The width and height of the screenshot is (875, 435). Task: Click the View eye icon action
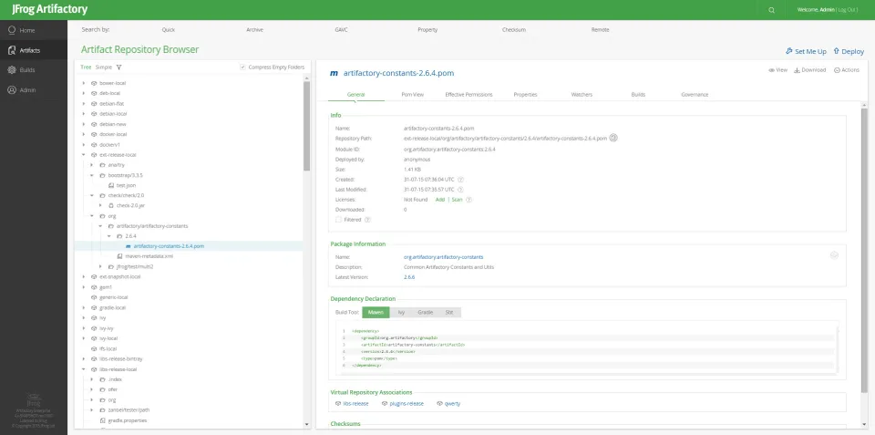[x=771, y=70]
